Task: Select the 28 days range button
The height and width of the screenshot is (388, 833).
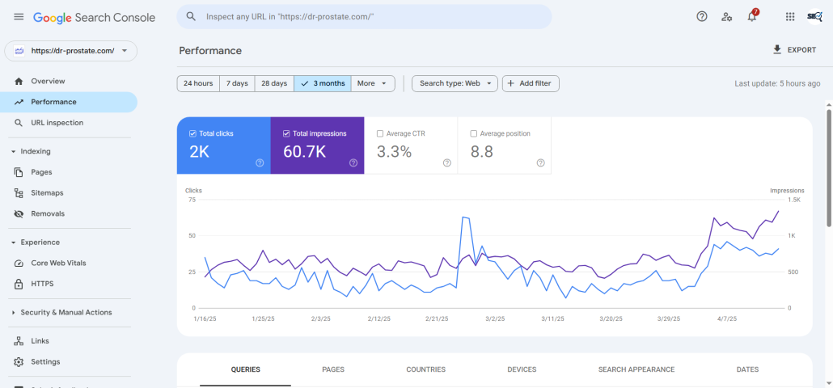Action: (274, 83)
